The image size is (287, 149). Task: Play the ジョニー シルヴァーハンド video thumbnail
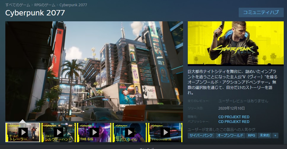[x=58, y=132]
